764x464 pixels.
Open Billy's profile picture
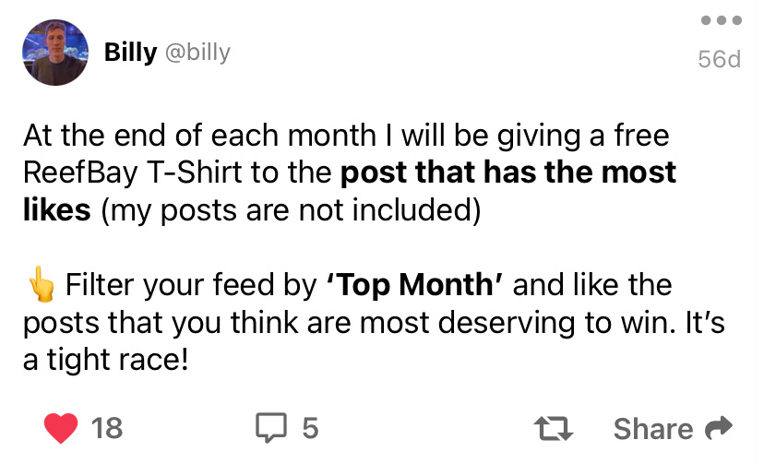click(x=55, y=53)
